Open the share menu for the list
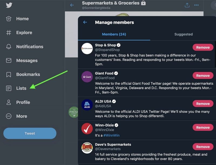This screenshot has height=165, width=216. coord(187,5)
